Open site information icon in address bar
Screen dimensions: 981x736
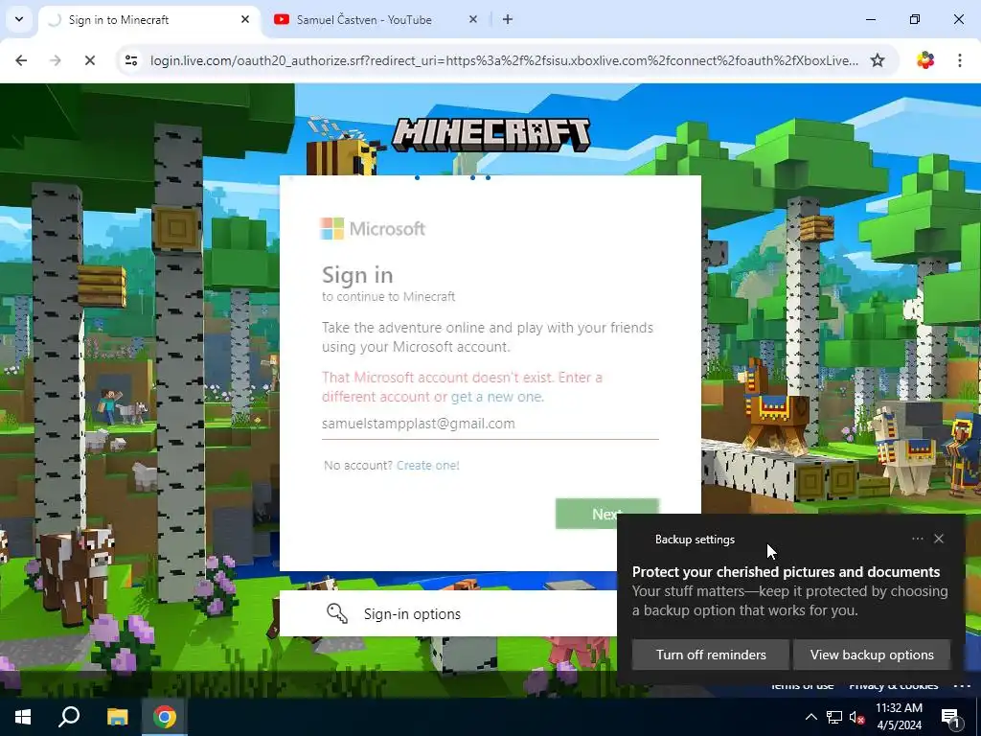[131, 60]
